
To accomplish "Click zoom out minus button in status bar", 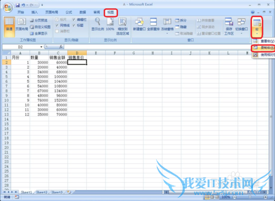I will 234,197.
